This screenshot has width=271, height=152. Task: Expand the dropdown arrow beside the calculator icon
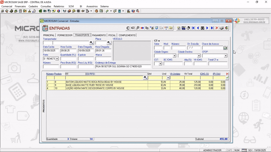tap(123, 11)
